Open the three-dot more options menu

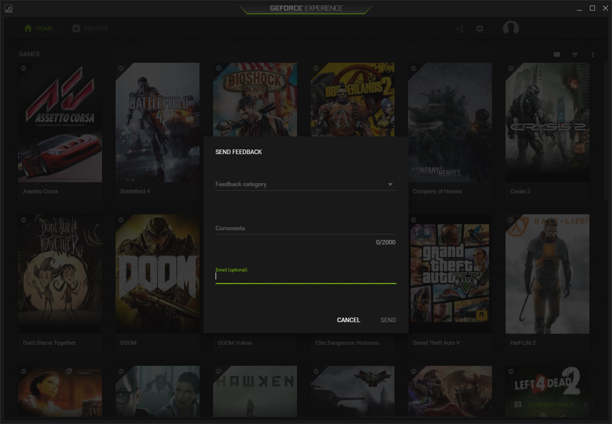coord(593,55)
